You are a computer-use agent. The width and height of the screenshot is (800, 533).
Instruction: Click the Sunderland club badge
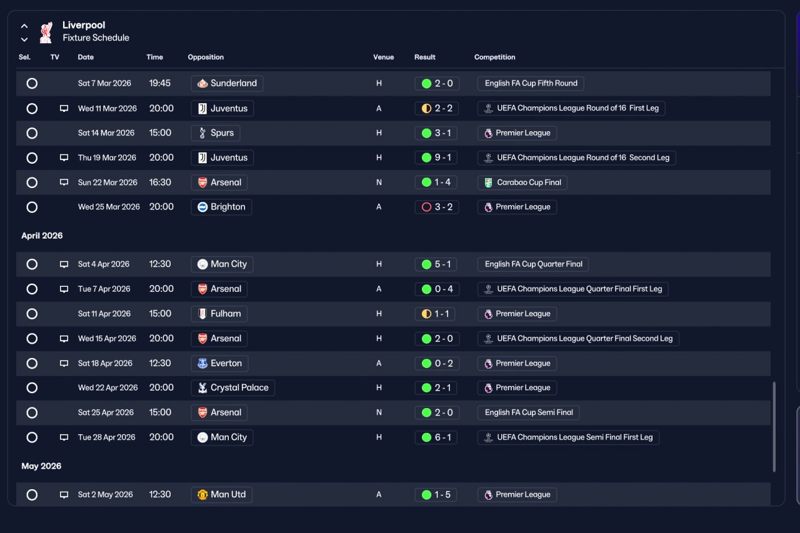(x=202, y=83)
